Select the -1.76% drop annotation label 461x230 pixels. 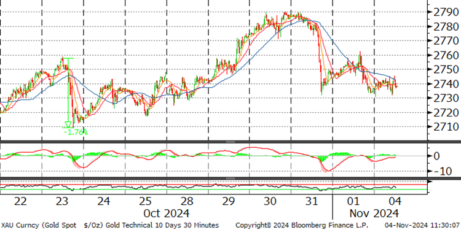pyautogui.click(x=76, y=132)
